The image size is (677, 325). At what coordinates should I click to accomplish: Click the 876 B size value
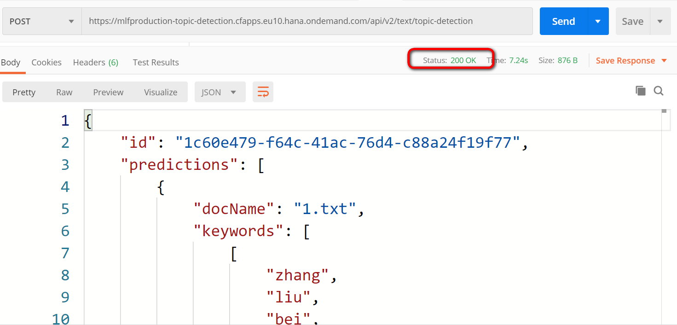click(567, 60)
